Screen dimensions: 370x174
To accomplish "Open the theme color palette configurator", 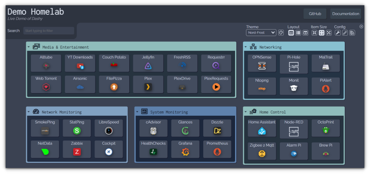I will [281, 33].
